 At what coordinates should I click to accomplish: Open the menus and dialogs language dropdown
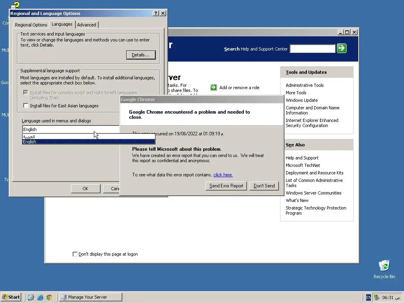click(x=71, y=129)
